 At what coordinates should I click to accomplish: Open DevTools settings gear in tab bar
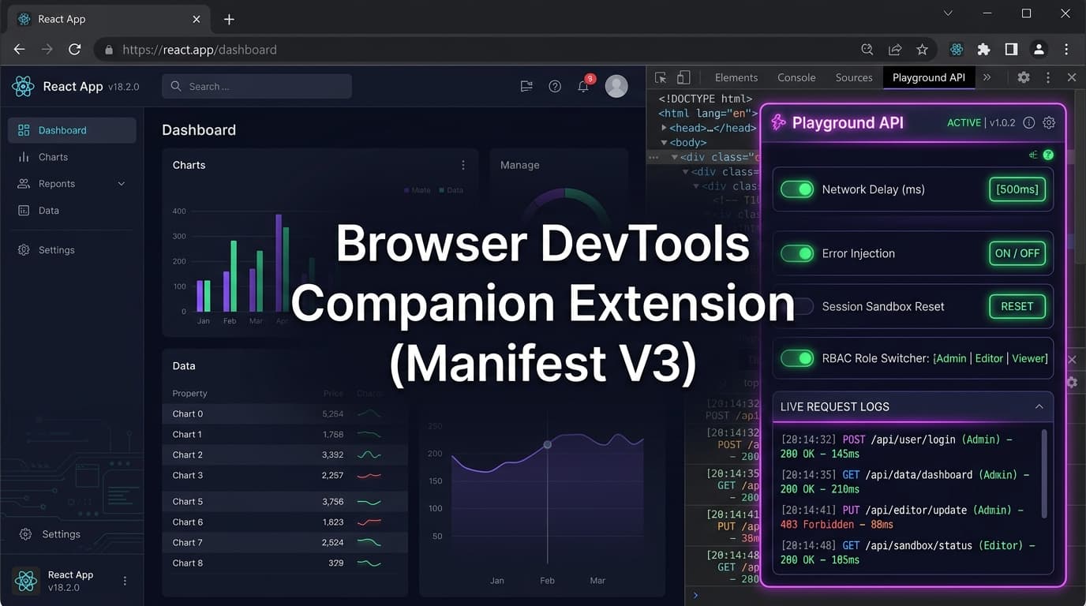coord(1024,77)
